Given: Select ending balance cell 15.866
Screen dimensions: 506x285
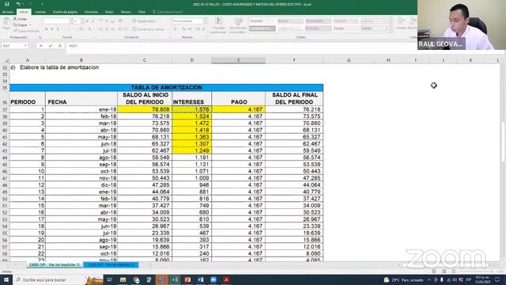Looking at the screenshot, I should 294,240.
